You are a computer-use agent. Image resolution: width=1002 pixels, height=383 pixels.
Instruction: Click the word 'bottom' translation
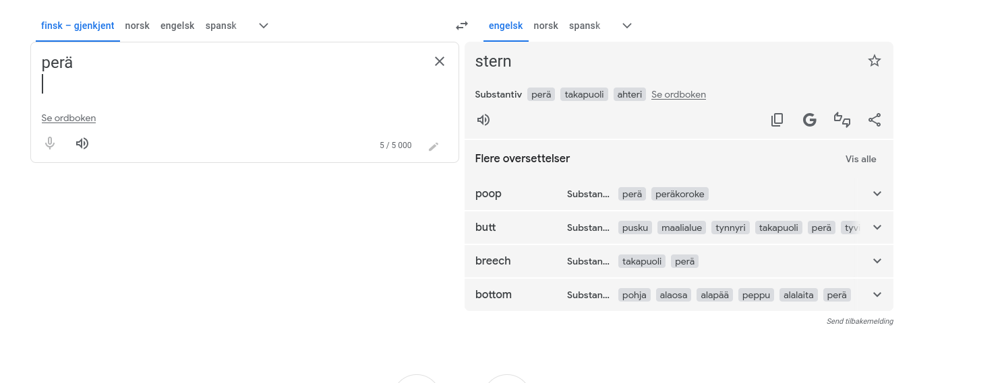(x=494, y=295)
